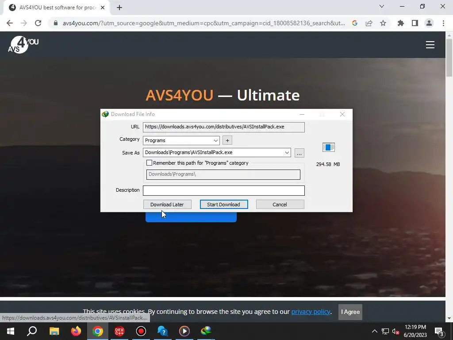Viewport: 453px width, 340px height.
Task: Click the network icon in the system tray
Action: point(385,331)
